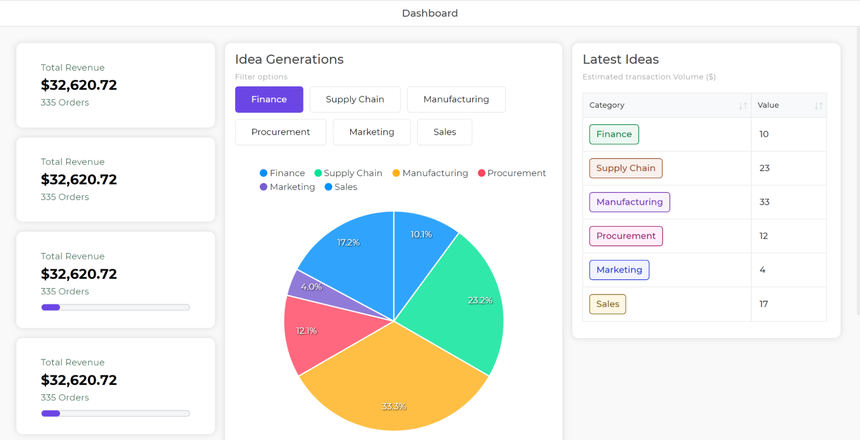
Task: Click 'Estimated transaction Volume ($)' subtitle
Action: (x=649, y=77)
